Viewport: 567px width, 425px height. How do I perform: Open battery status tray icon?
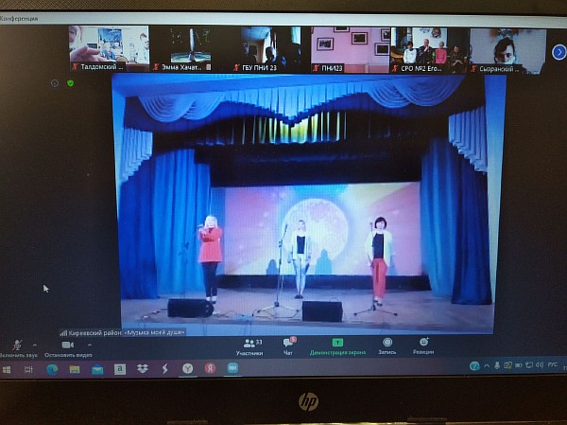518,366
